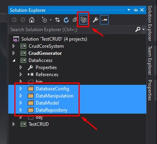
Task: Click Sync with Active Document icon
Action: click(x=57, y=20)
